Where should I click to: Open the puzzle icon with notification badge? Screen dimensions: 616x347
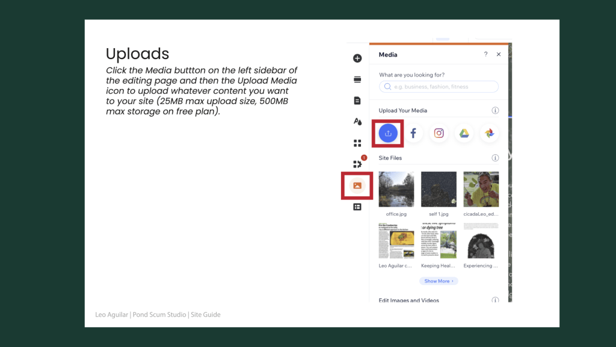pyautogui.click(x=357, y=164)
